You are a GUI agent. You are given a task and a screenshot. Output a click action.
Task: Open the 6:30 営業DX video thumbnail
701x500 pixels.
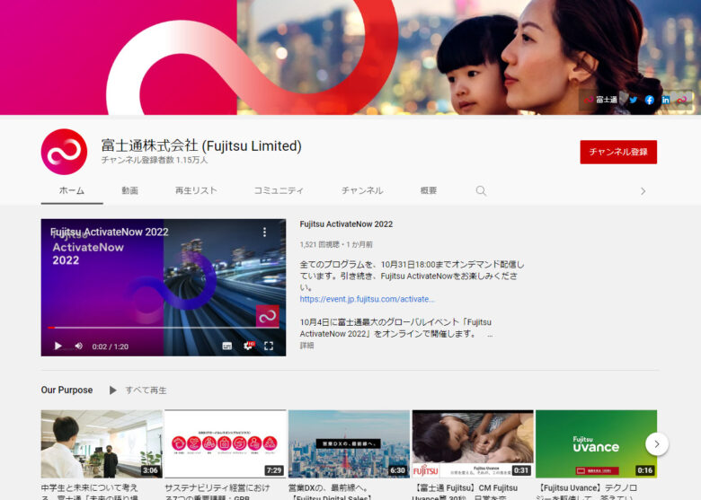(x=349, y=444)
